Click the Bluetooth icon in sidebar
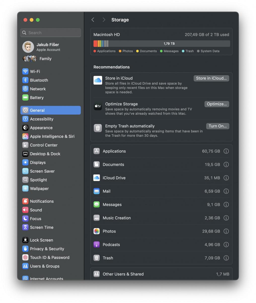 25,80
